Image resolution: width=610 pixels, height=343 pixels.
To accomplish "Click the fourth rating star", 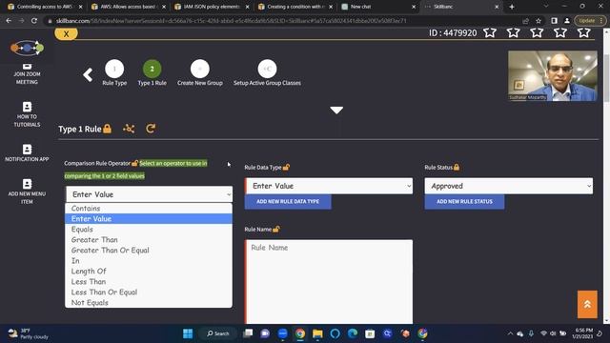I will 560,32.
